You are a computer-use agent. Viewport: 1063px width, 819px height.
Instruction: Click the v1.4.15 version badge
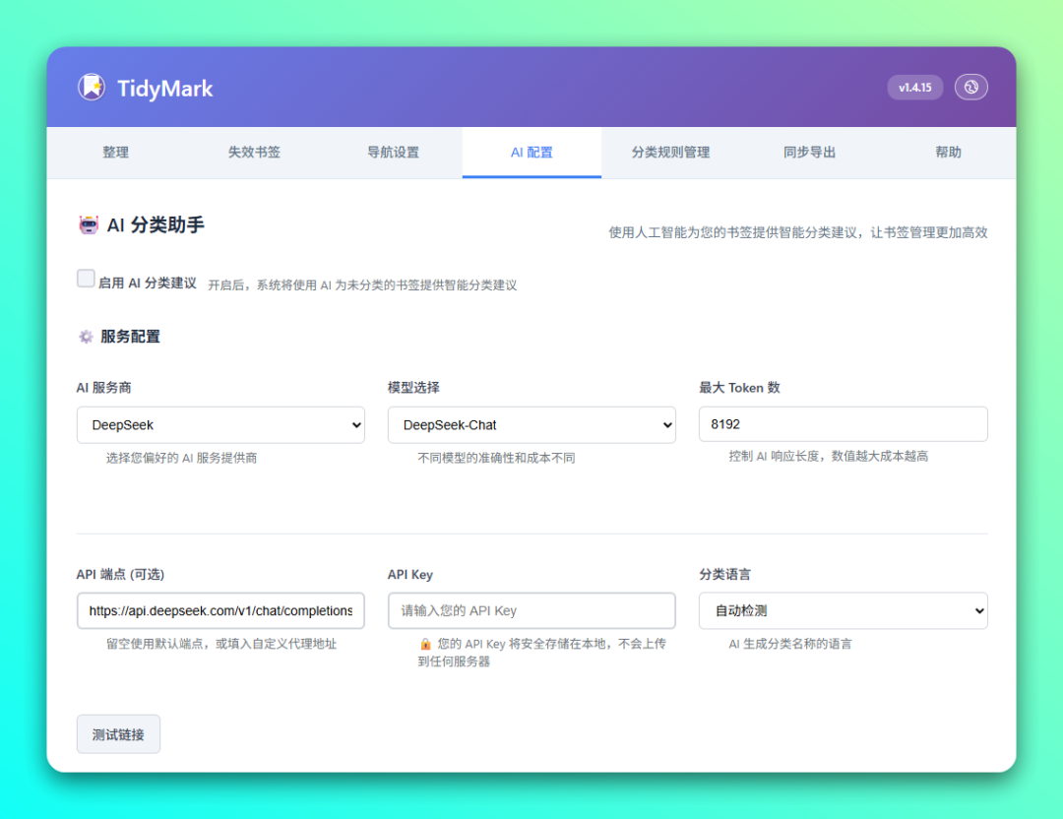914,88
